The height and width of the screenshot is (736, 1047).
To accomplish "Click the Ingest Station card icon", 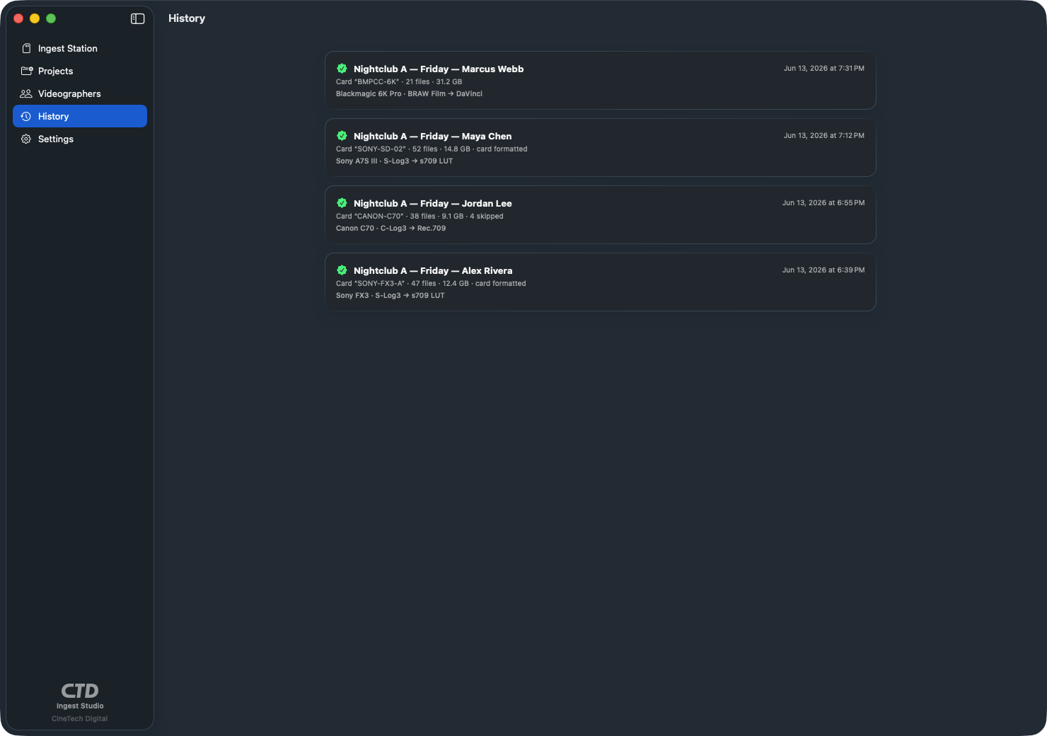I will click(x=26, y=48).
